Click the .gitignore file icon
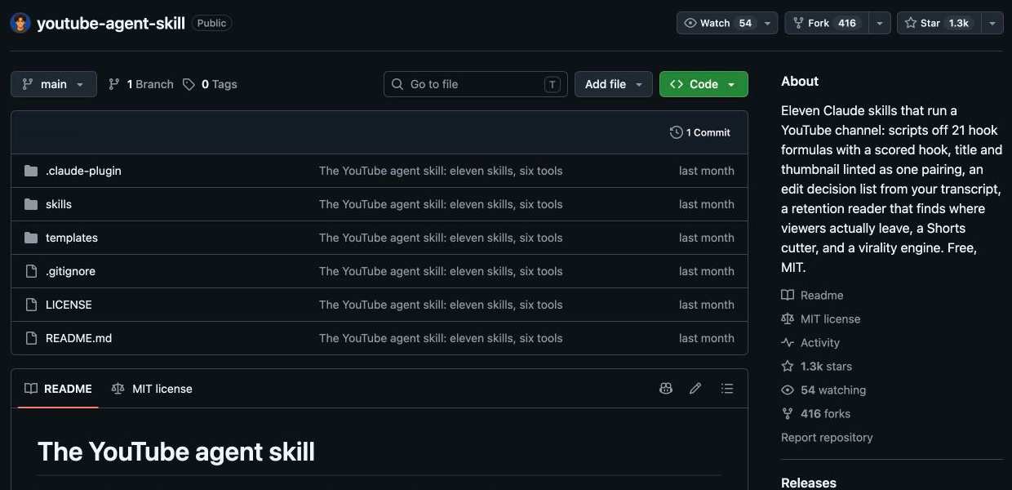Screen dimensions: 1012x490 click(x=31, y=271)
